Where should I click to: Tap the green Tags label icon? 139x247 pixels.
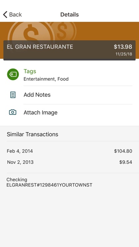point(13,74)
